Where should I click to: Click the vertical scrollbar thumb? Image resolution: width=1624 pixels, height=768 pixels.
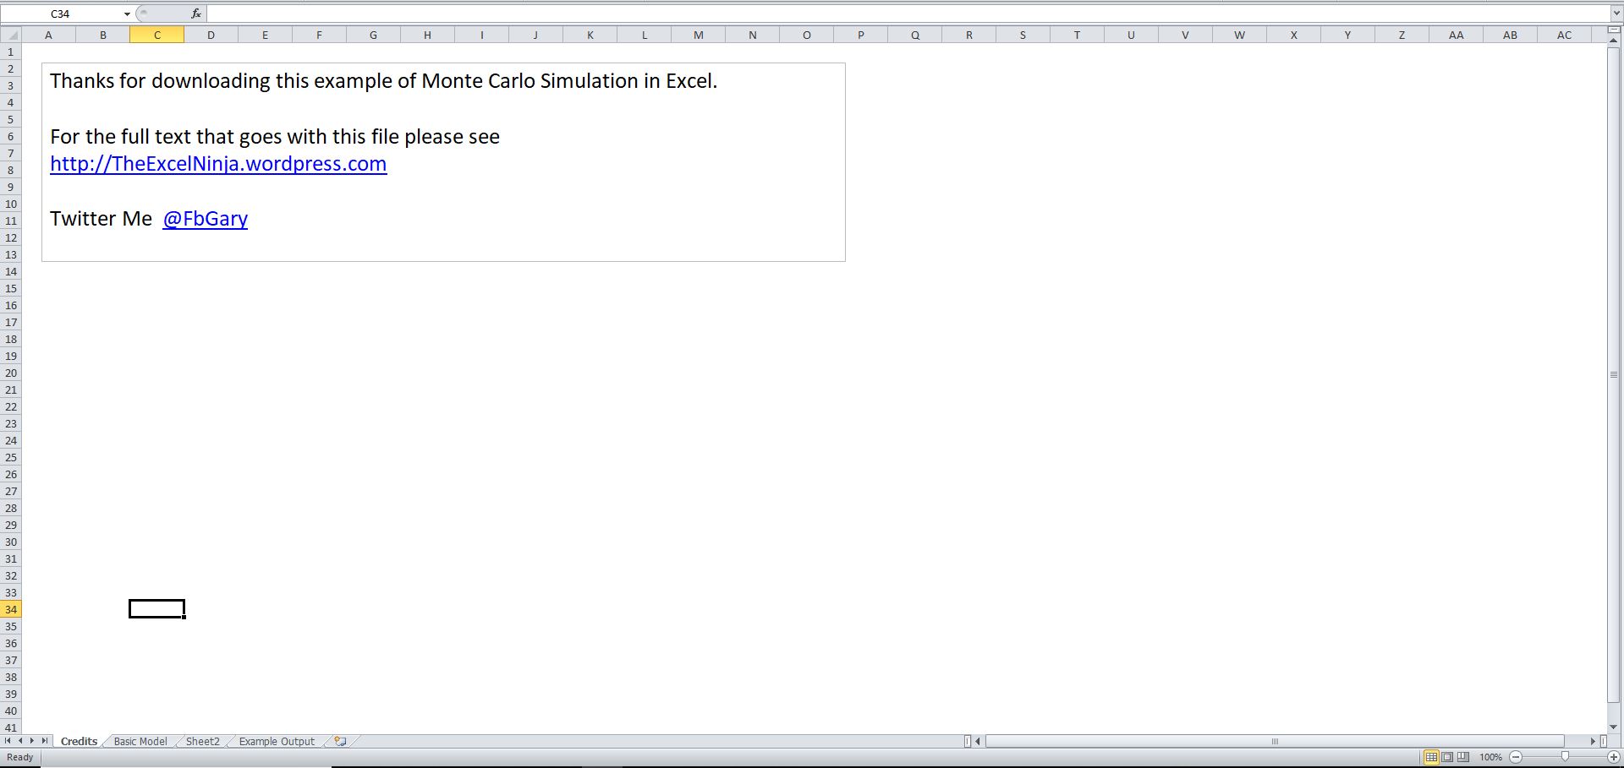pyautogui.click(x=1614, y=373)
